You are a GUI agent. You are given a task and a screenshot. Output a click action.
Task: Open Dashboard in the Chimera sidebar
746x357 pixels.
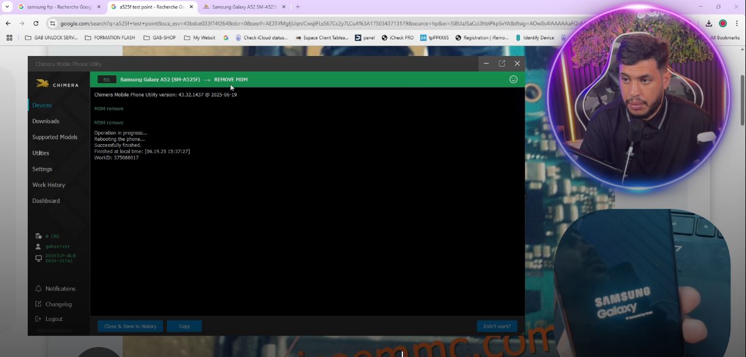coord(46,201)
